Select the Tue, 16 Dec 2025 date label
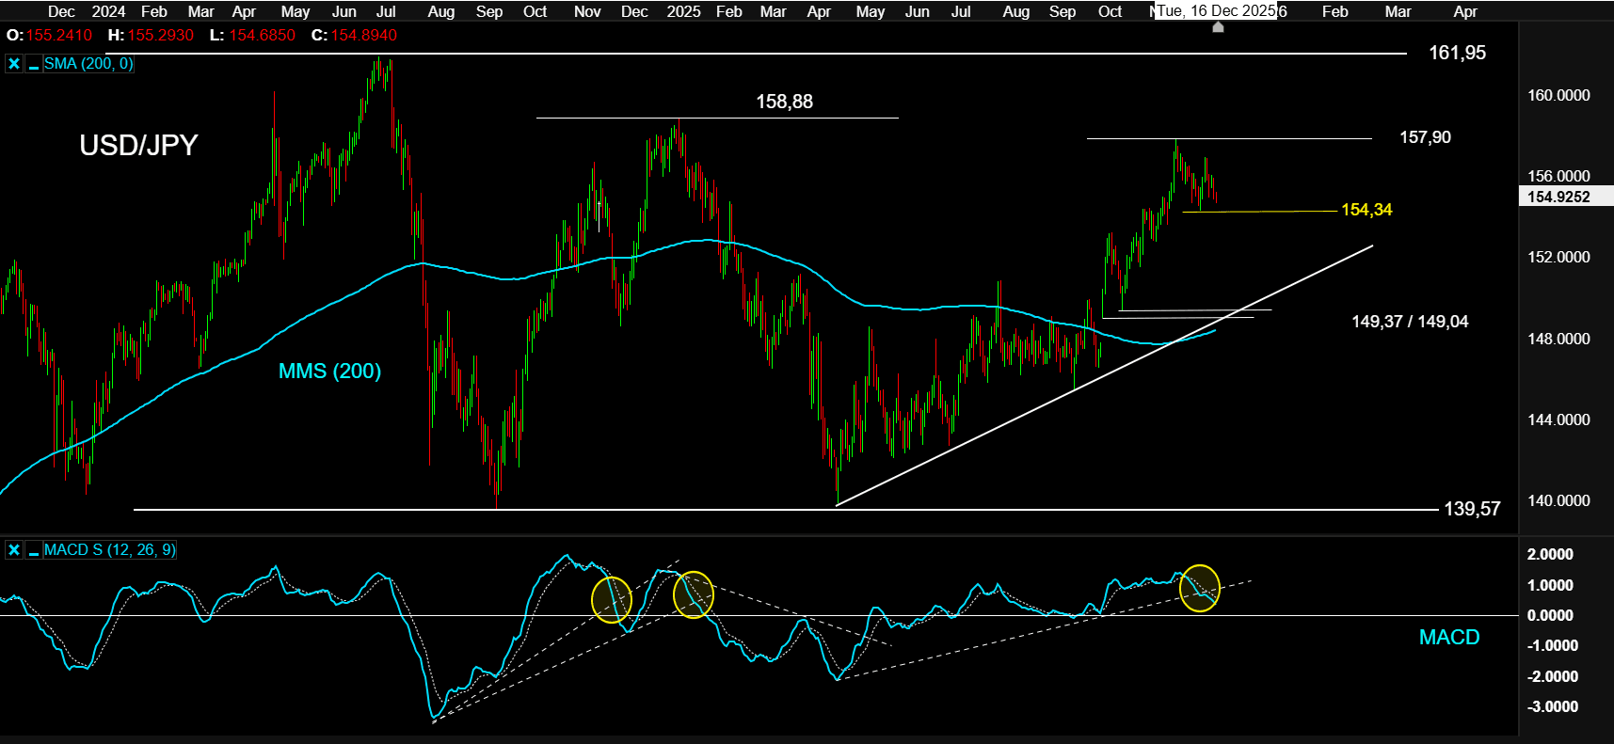 (x=1215, y=11)
